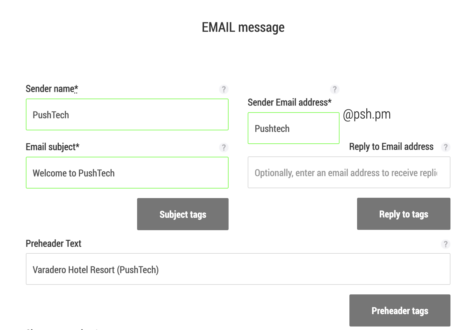468x330 pixels.
Task: Click the help icon above Sender Email address
Action: pos(334,89)
